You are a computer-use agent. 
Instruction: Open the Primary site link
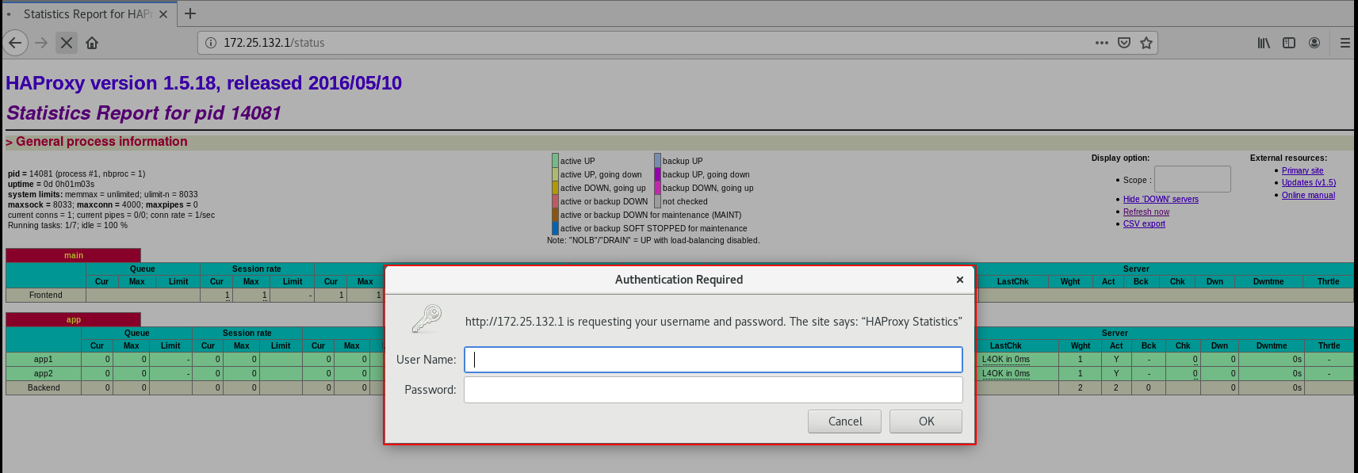pos(1303,171)
